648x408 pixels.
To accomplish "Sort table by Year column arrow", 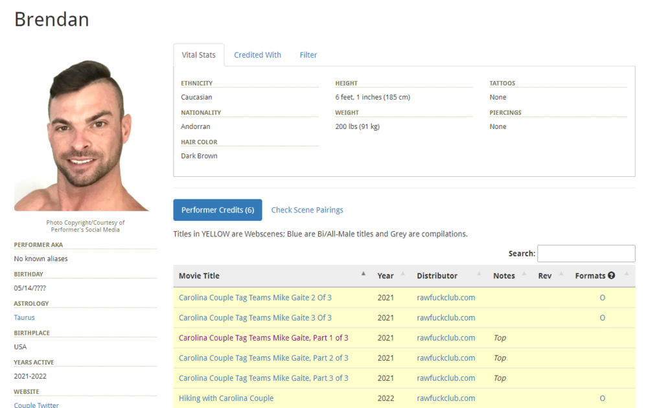I will [x=402, y=274].
